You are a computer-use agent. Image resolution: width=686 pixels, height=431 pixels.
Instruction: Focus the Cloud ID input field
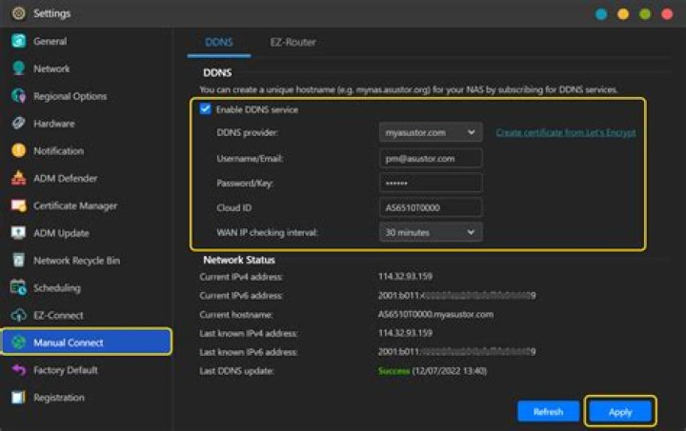[431, 207]
